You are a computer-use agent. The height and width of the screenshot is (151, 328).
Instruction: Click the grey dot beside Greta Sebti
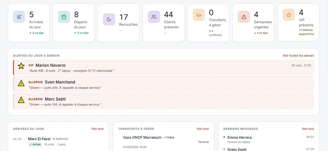click(224, 149)
